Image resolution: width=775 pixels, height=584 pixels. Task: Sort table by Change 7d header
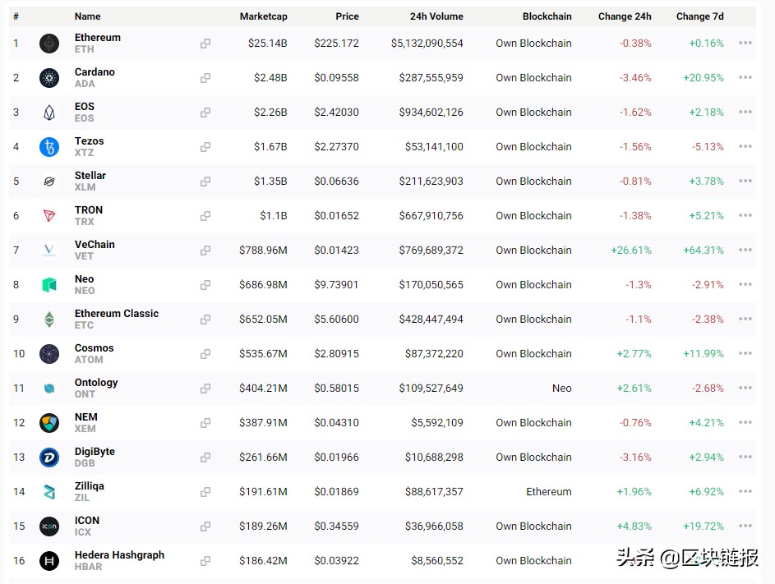pyautogui.click(x=700, y=16)
